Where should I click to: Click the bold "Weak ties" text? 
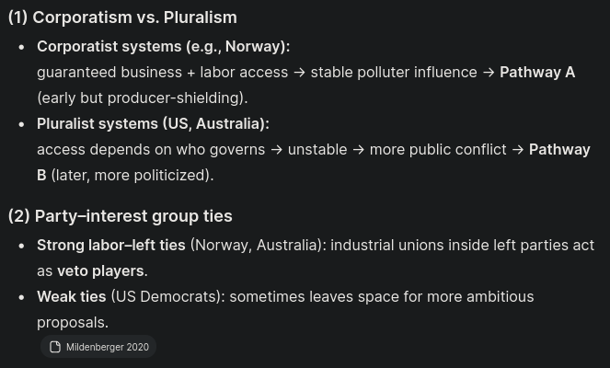coord(72,296)
